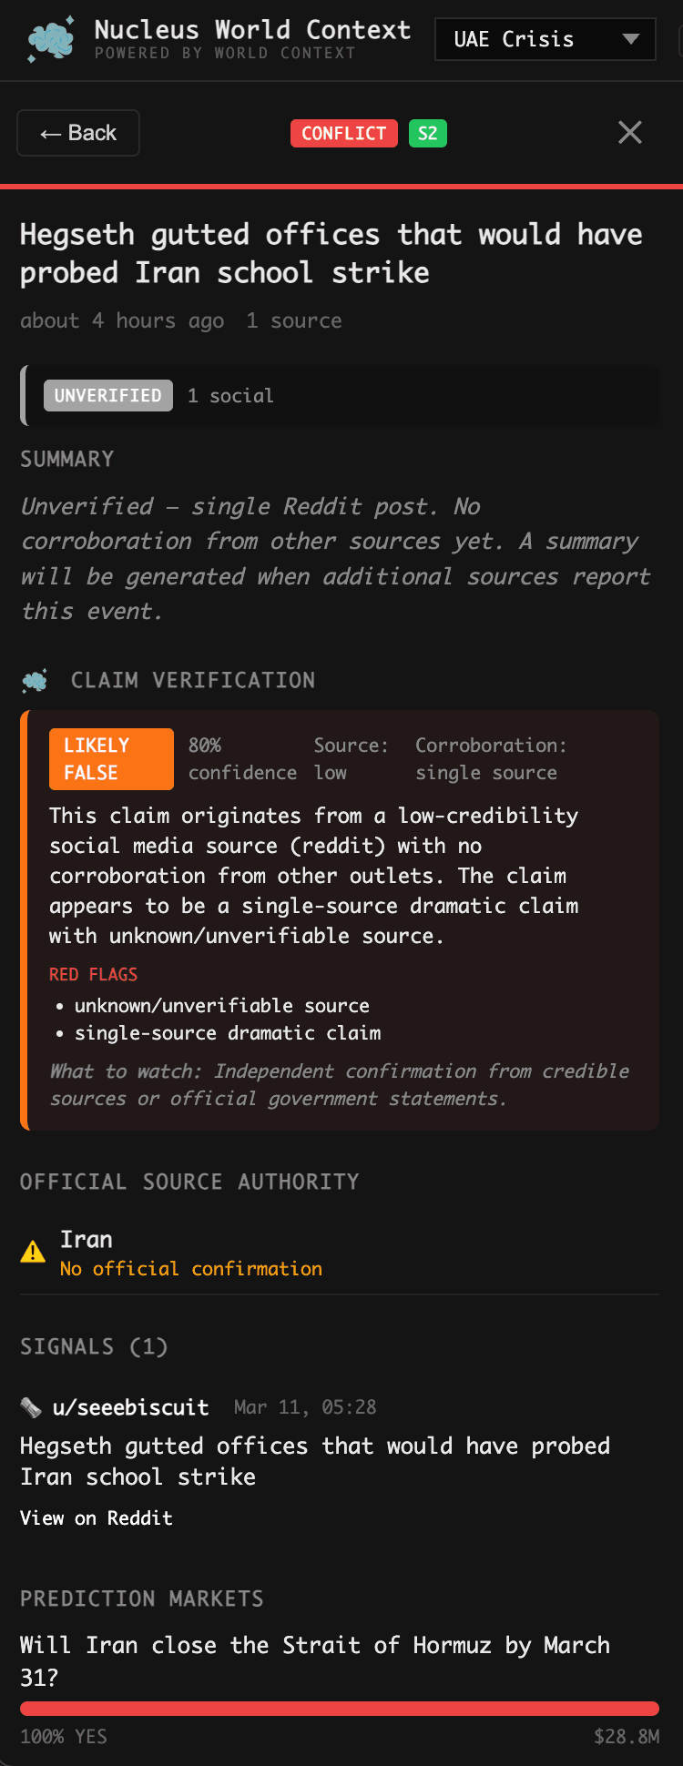Toggle the 80% confidence label

[242, 758]
